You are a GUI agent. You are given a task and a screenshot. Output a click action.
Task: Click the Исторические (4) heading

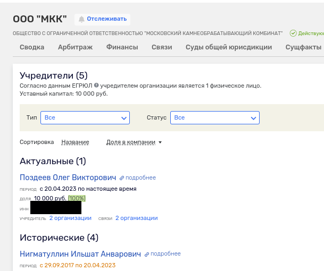(x=59, y=238)
